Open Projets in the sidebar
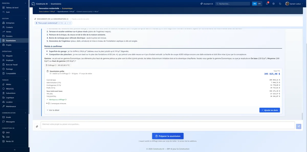This screenshot has height=152, width=307. (x=14, y=45)
